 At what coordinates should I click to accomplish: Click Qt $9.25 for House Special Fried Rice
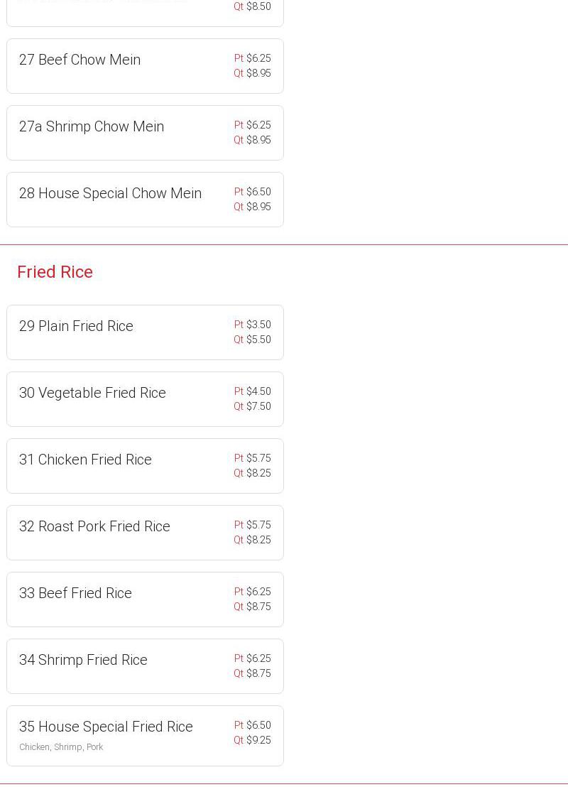pyautogui.click(x=253, y=740)
